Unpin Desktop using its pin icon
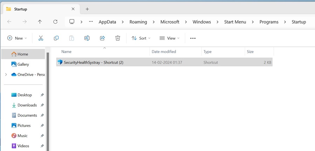The height and width of the screenshot is (151, 315). 42,95
